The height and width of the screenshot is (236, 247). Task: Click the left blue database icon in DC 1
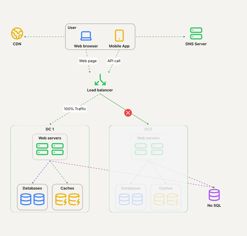click(x=26, y=199)
